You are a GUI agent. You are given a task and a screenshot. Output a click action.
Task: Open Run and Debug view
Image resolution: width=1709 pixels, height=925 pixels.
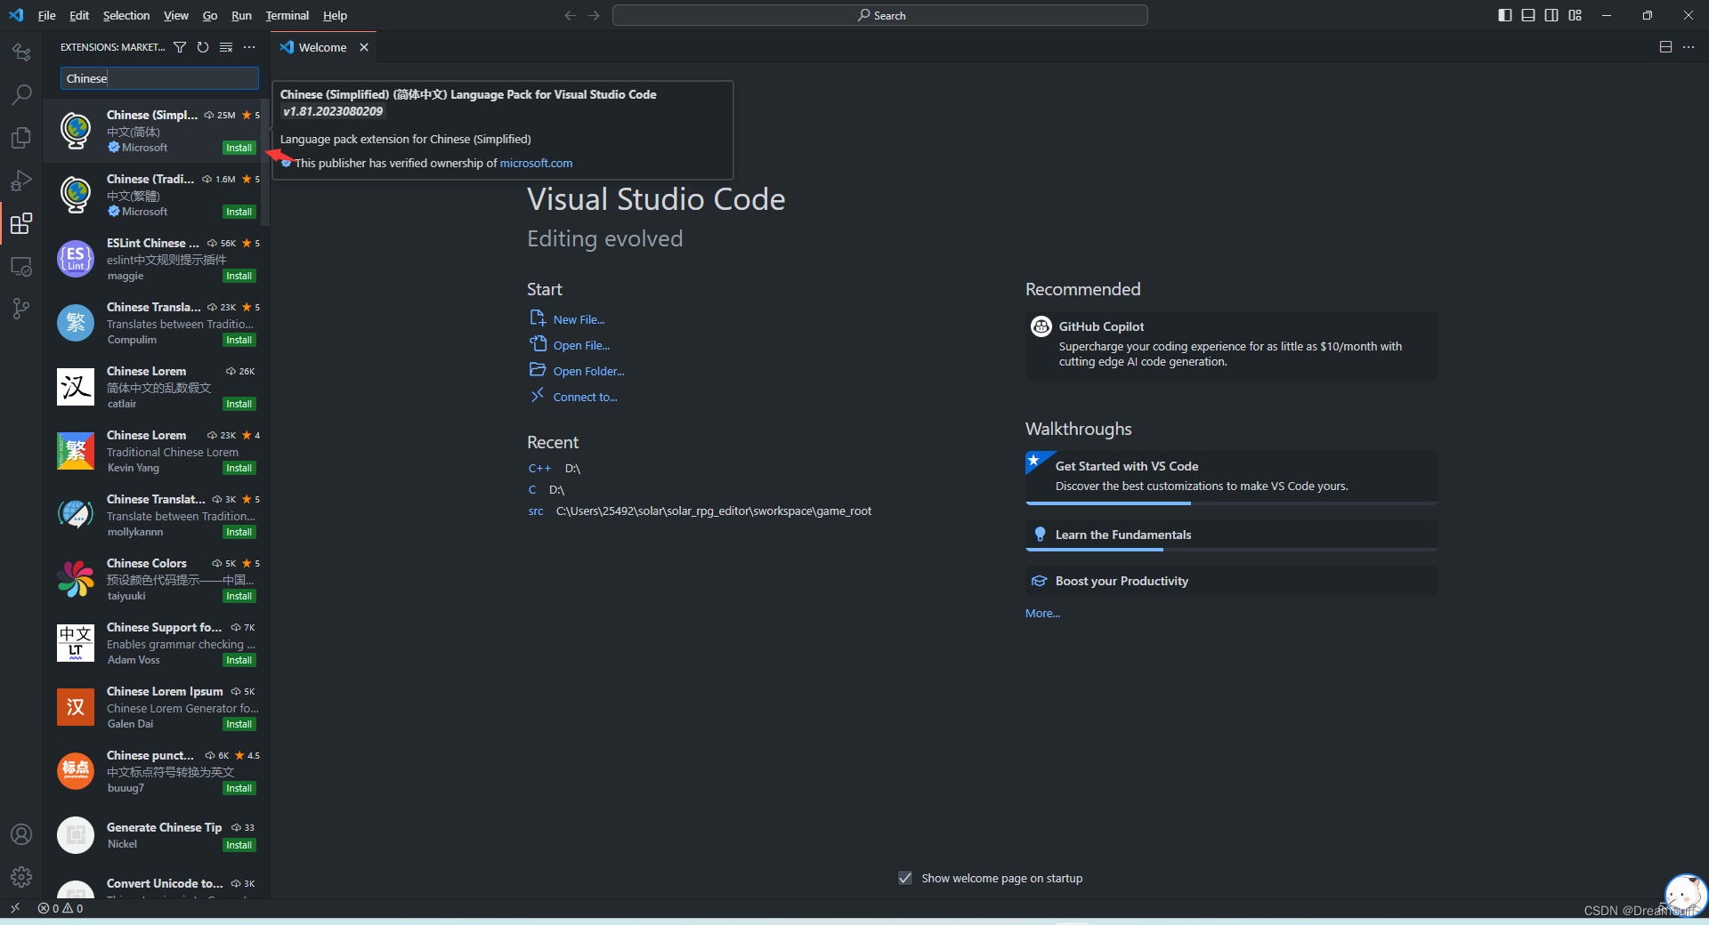pyautogui.click(x=21, y=181)
